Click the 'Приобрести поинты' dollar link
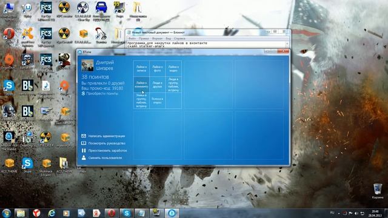Image resolution: width=388 pixels, height=218 pixels. pyautogui.click(x=100, y=93)
